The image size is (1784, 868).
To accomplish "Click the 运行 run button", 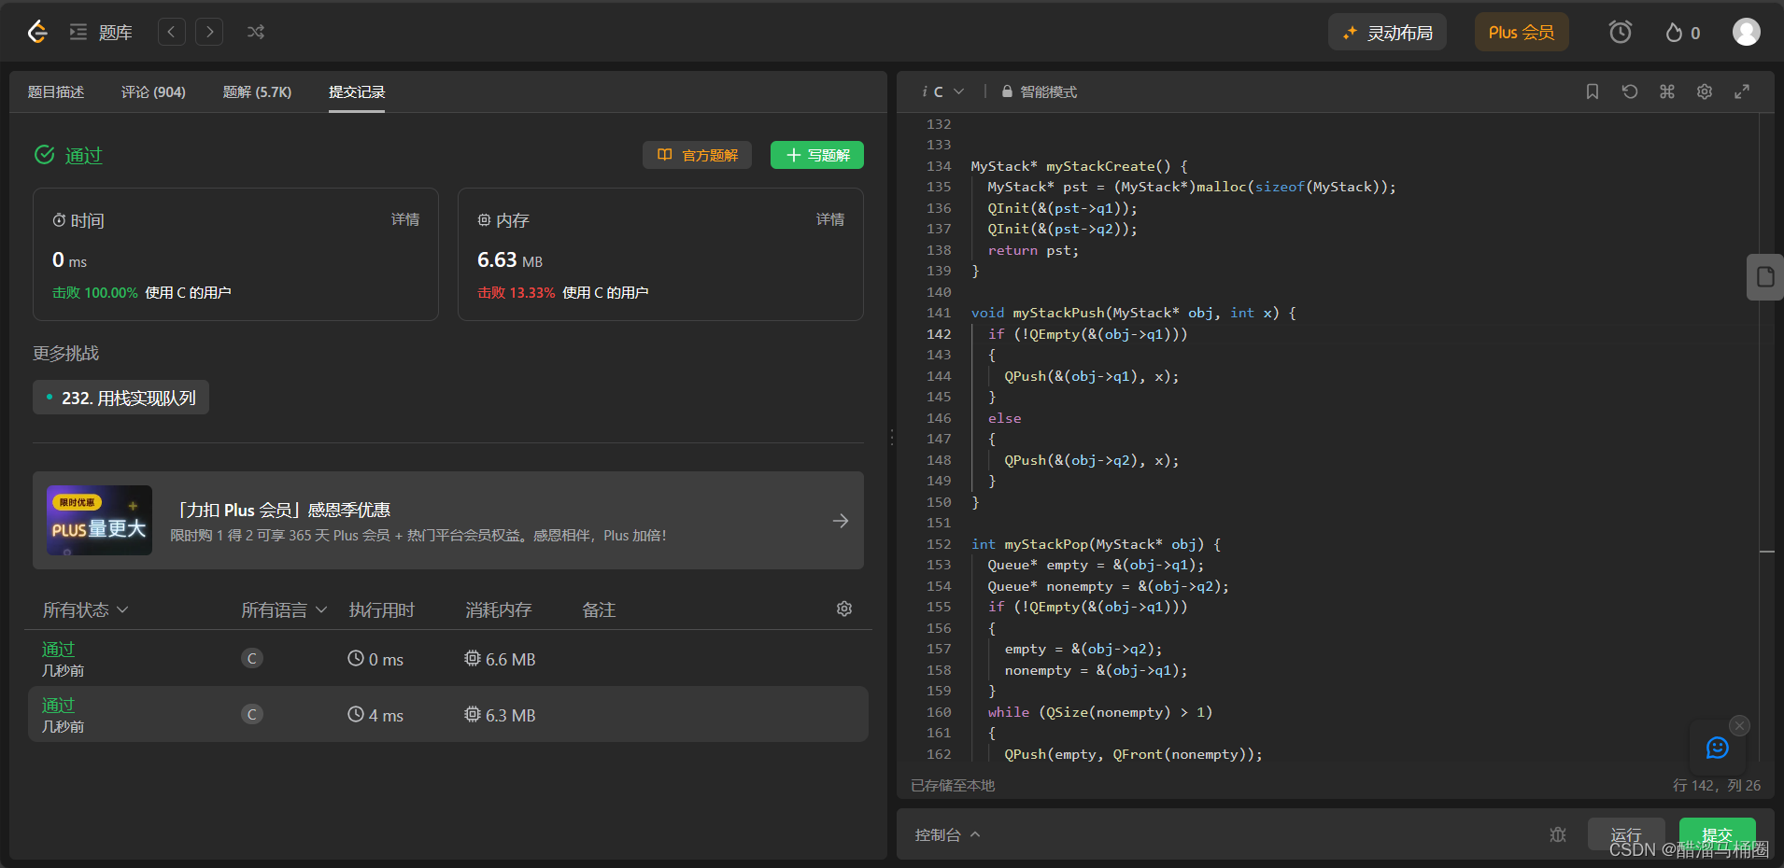I will point(1625,834).
